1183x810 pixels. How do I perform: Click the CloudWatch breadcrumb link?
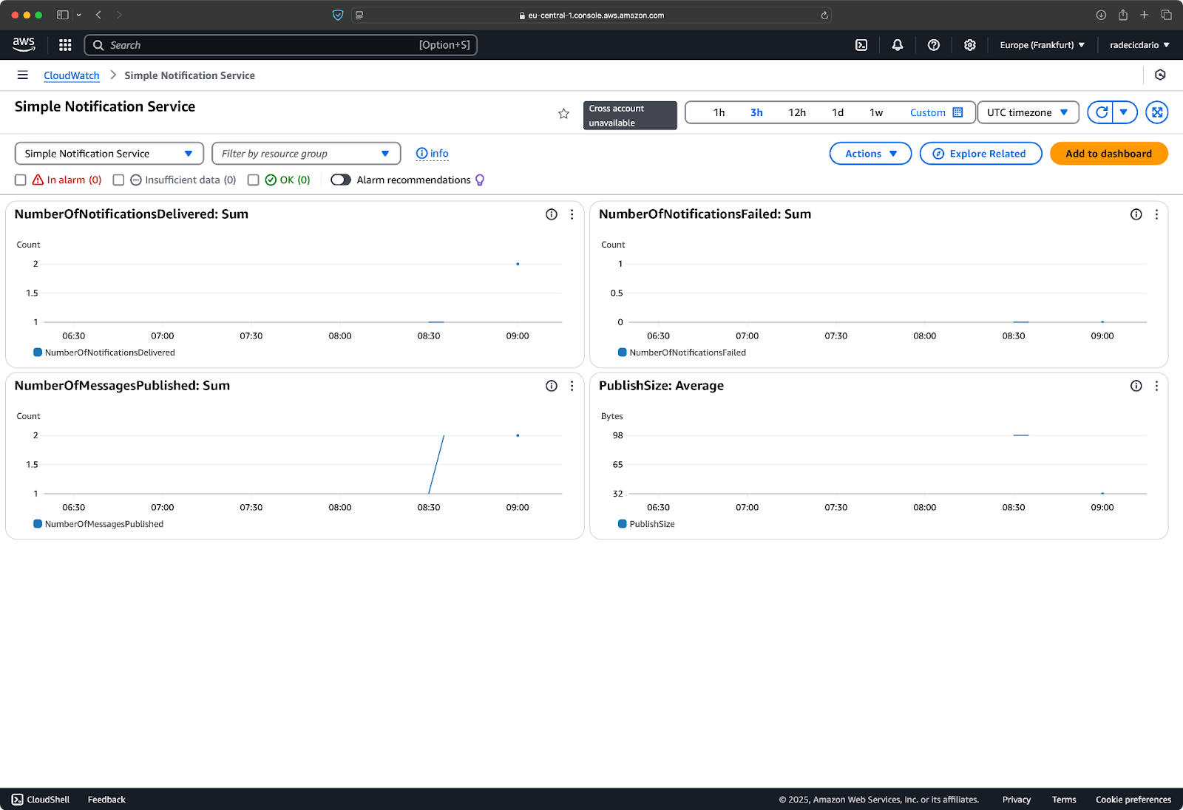tap(71, 75)
